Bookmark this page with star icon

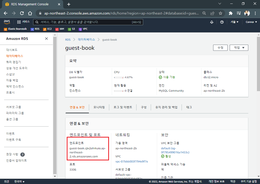[x=220, y=13]
